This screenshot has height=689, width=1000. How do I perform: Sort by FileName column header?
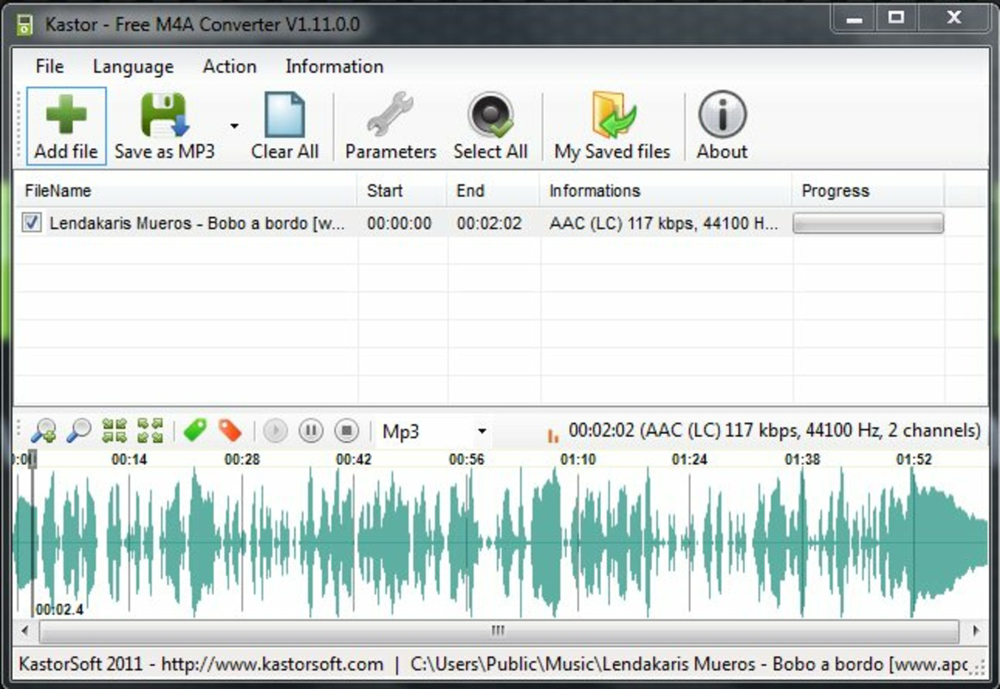[185, 190]
